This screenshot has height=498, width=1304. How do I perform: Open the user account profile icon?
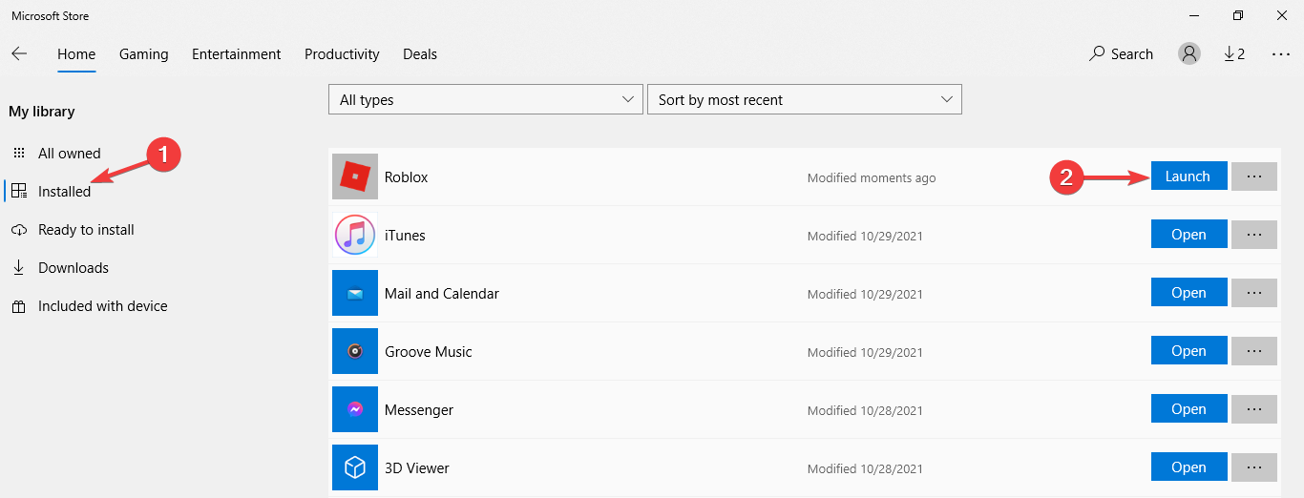point(1189,54)
